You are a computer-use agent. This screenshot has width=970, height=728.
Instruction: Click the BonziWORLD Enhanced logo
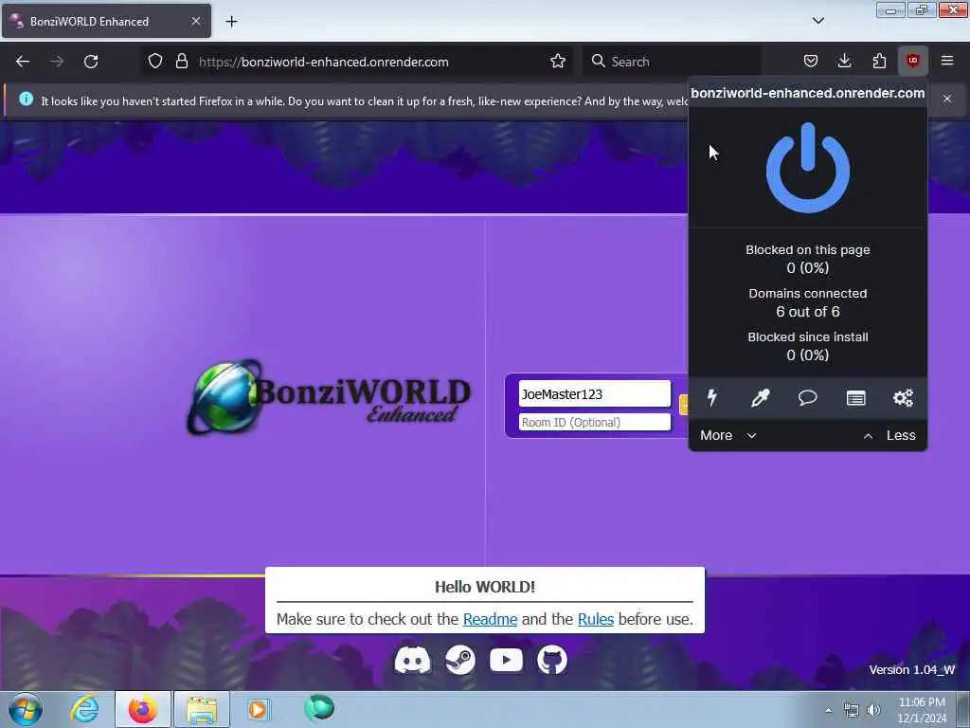(x=329, y=396)
